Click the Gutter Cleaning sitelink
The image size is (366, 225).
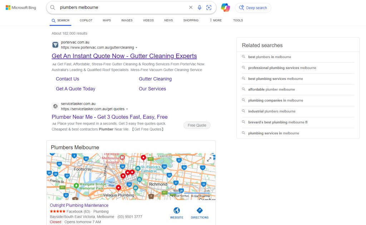(x=155, y=79)
